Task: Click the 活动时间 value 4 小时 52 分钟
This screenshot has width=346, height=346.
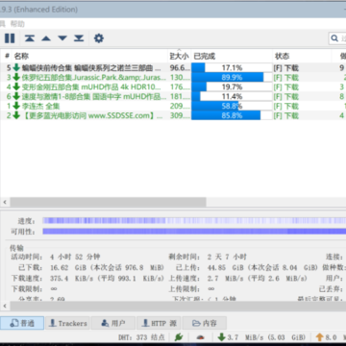Action: pos(75,257)
